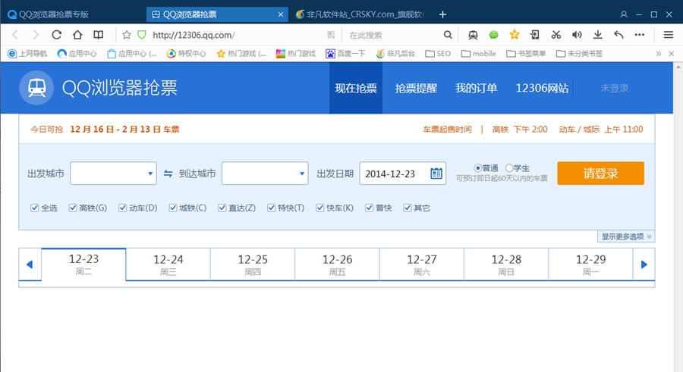Uncheck the 高铁(G) checkbox
This screenshot has width=683, height=372.
point(74,208)
